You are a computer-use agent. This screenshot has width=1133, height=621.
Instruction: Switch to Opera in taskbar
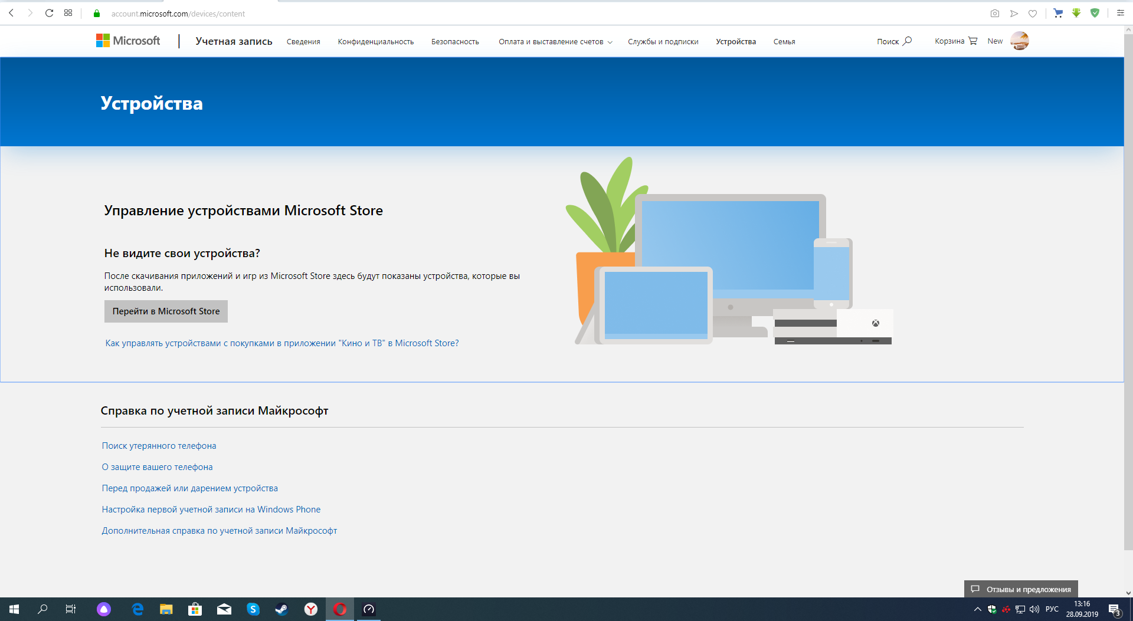(340, 609)
